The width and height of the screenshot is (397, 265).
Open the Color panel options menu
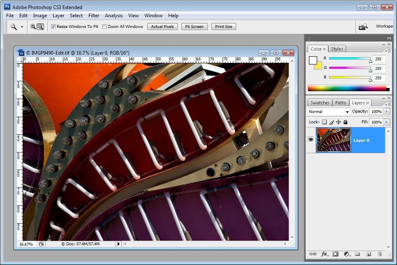388,51
